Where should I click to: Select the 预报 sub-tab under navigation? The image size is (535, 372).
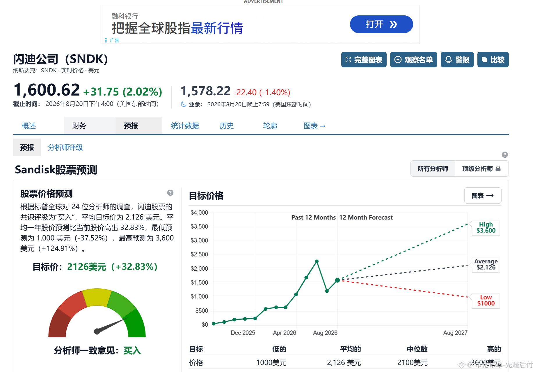27,148
